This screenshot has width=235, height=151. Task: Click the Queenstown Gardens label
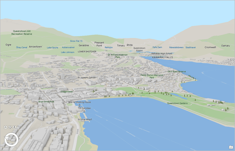click(177, 103)
